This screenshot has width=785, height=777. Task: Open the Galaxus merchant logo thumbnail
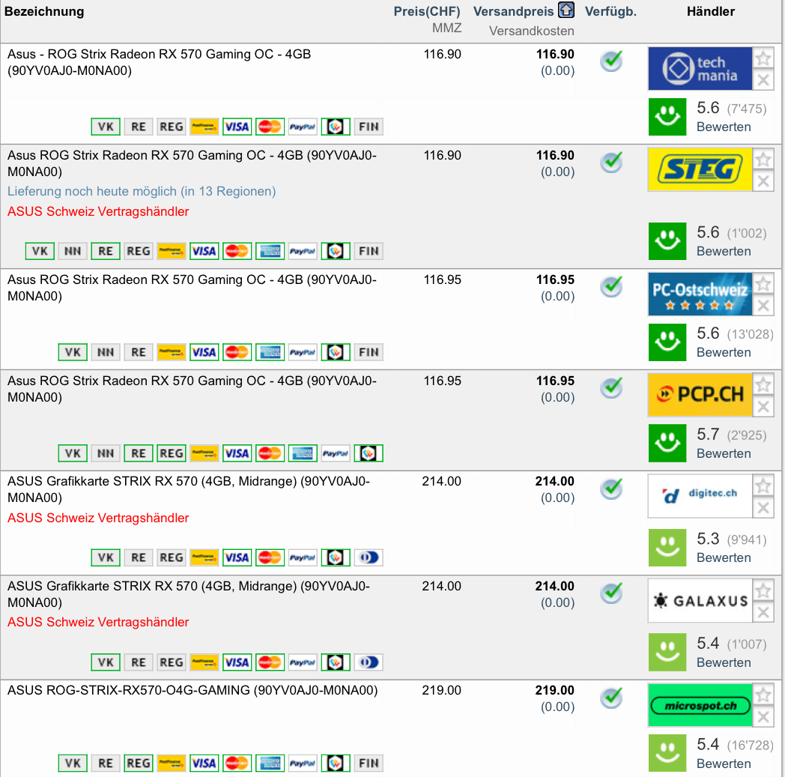click(x=700, y=601)
